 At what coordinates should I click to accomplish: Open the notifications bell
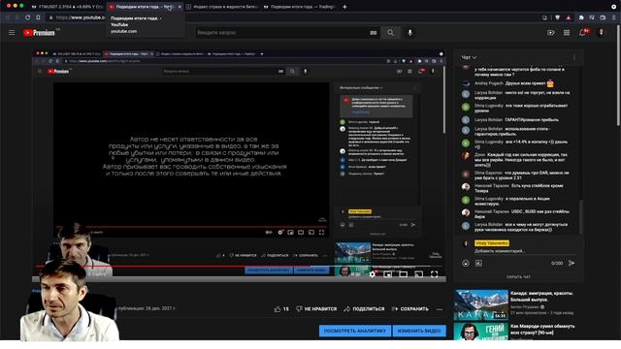tap(582, 33)
